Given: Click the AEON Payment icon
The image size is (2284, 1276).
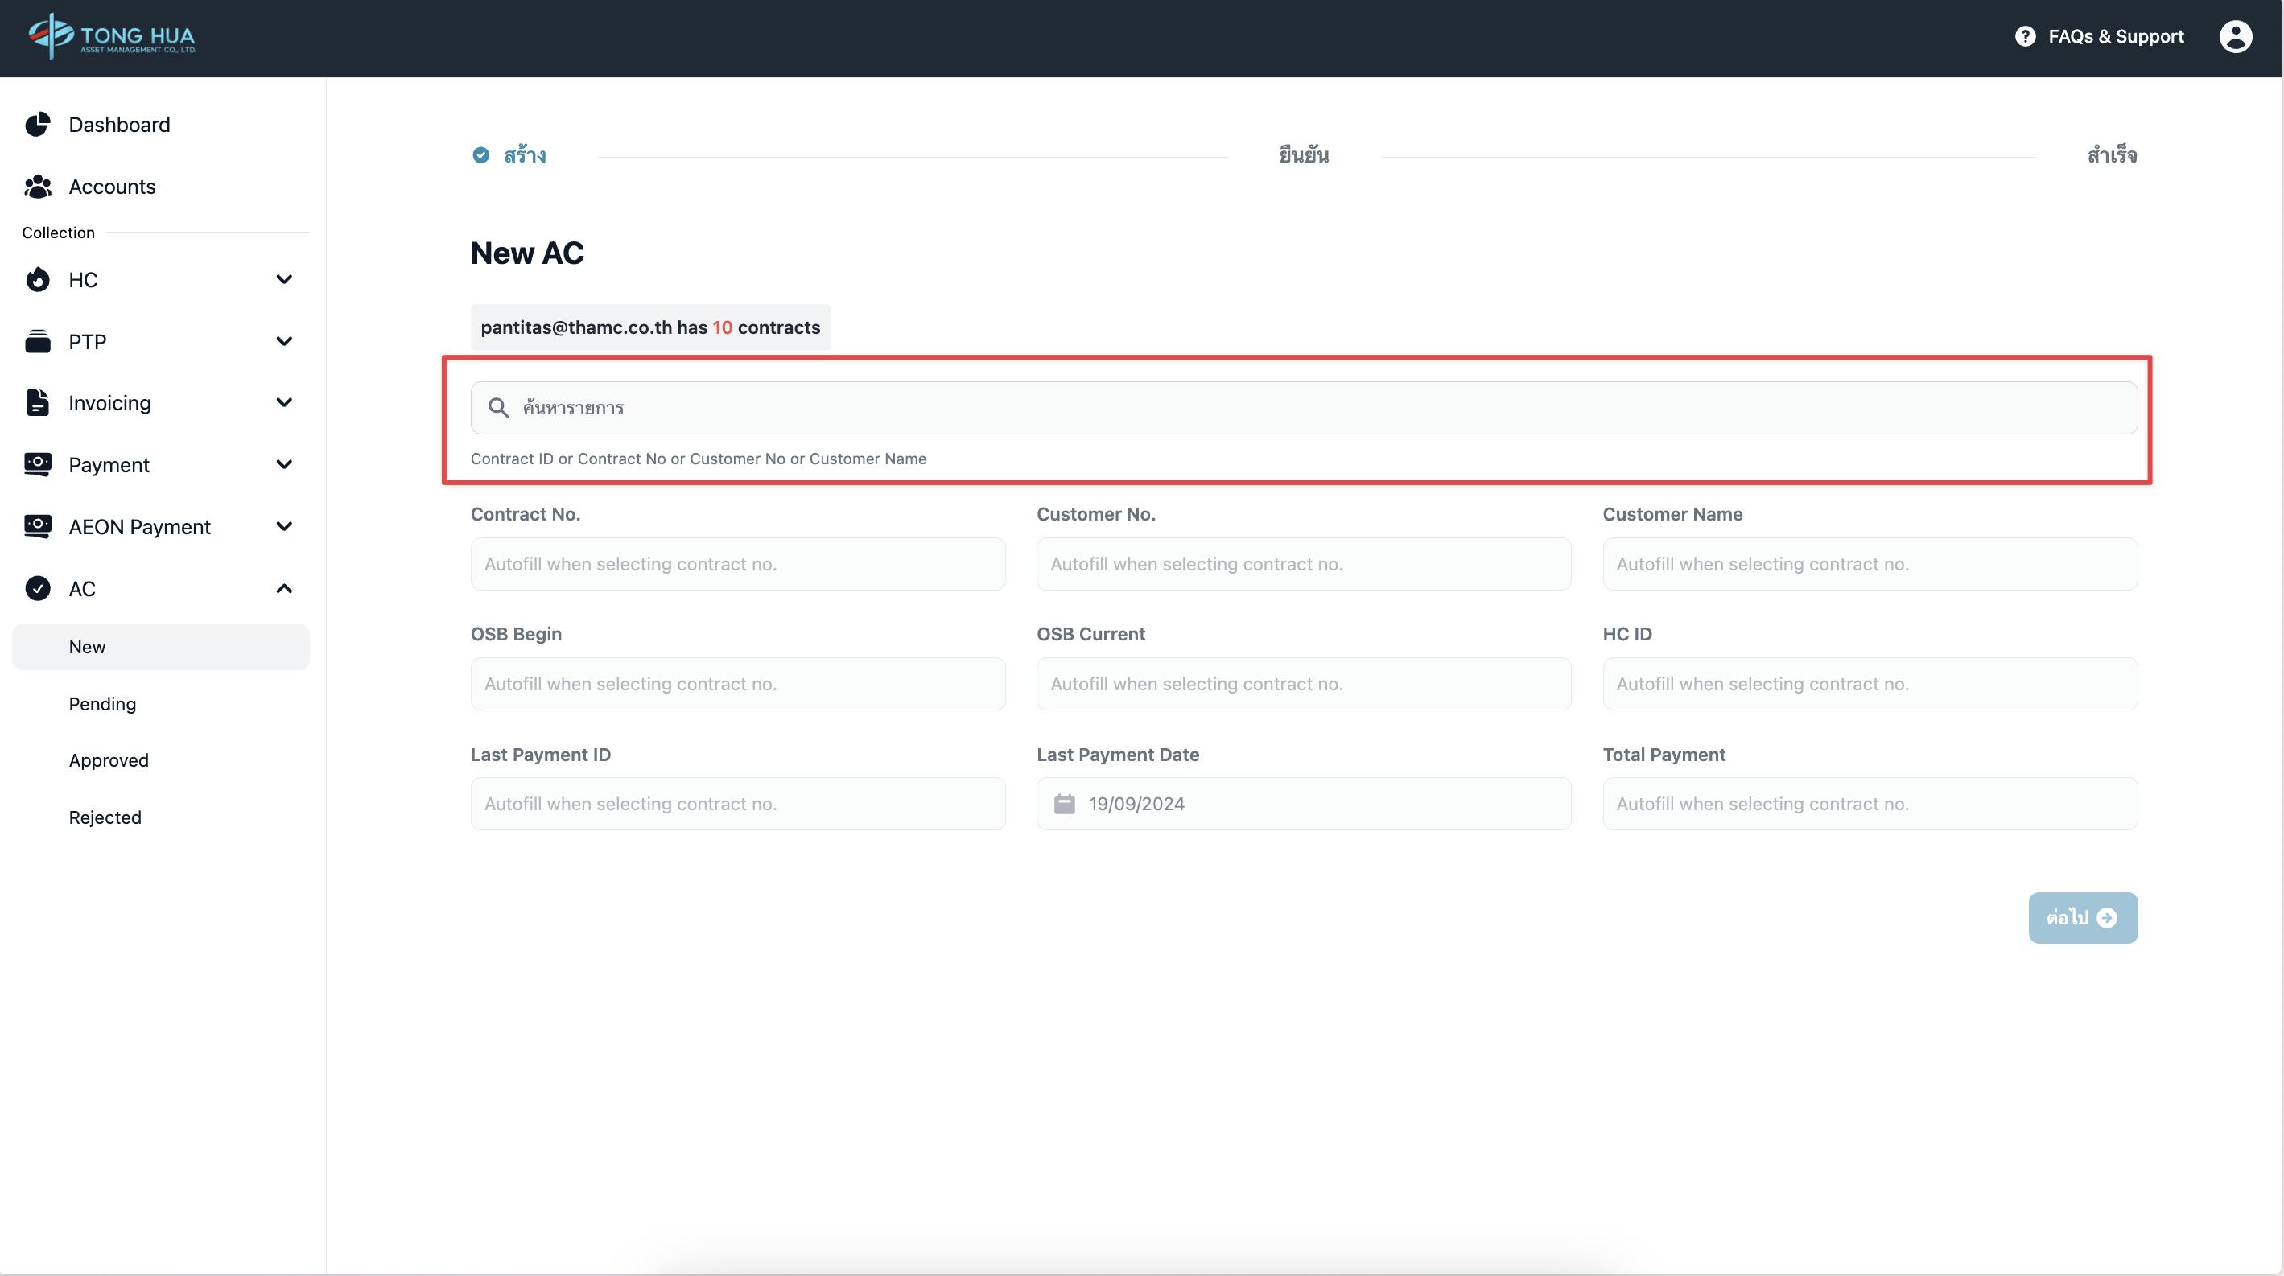Looking at the screenshot, I should [x=36, y=527].
